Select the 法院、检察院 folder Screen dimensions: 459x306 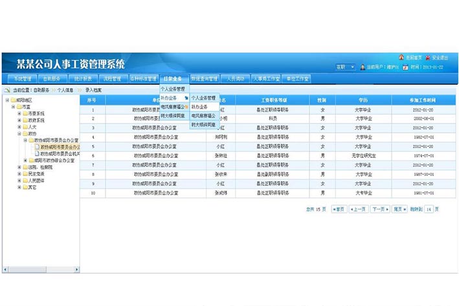pyautogui.click(x=38, y=167)
